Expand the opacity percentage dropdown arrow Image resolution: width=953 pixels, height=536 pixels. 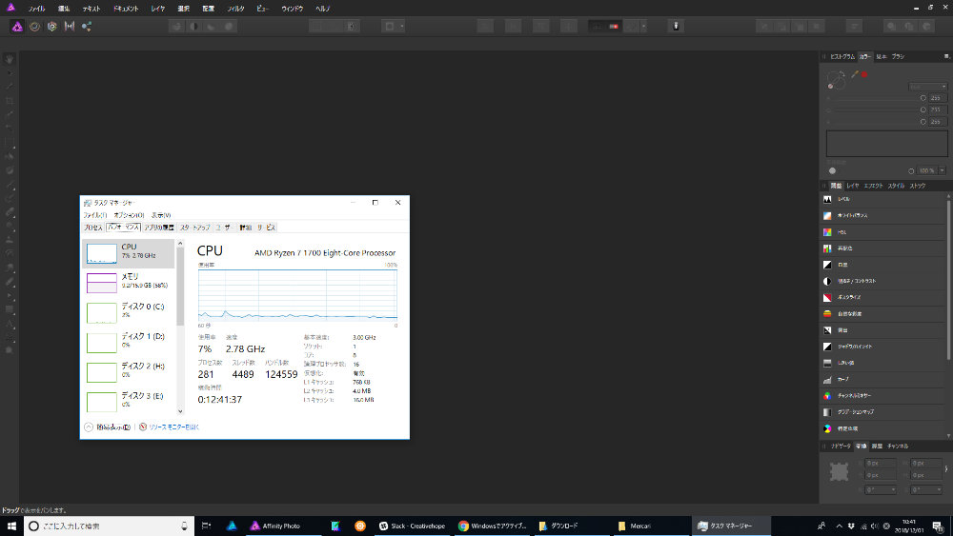943,170
